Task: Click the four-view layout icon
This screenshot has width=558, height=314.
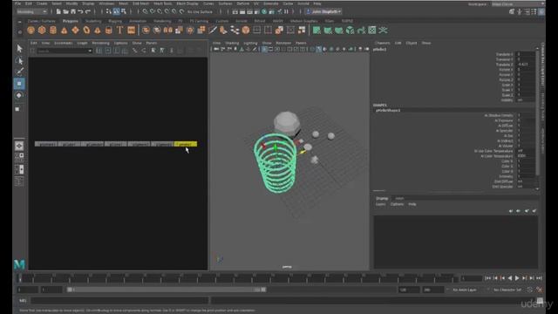Action: click(x=19, y=157)
